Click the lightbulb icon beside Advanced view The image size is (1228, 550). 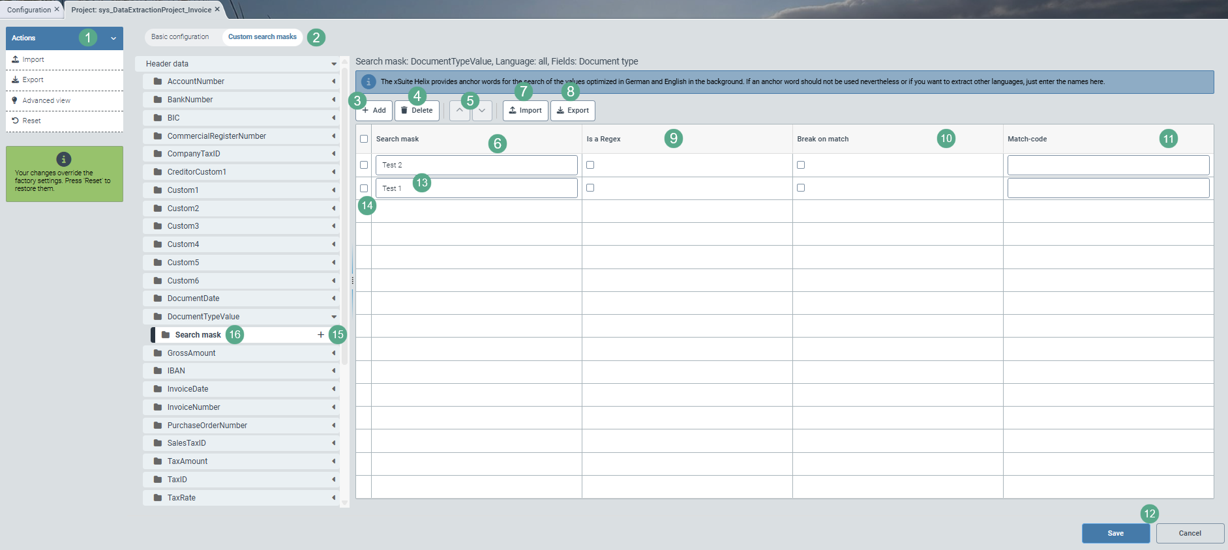point(15,100)
